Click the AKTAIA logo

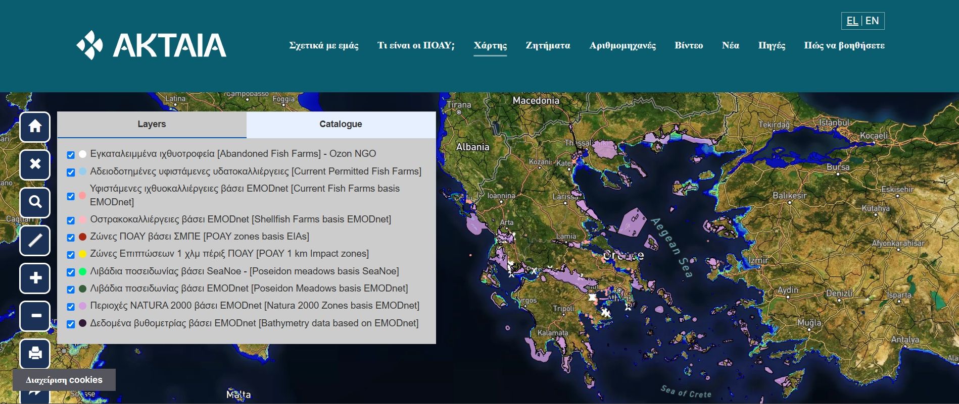[x=151, y=45]
